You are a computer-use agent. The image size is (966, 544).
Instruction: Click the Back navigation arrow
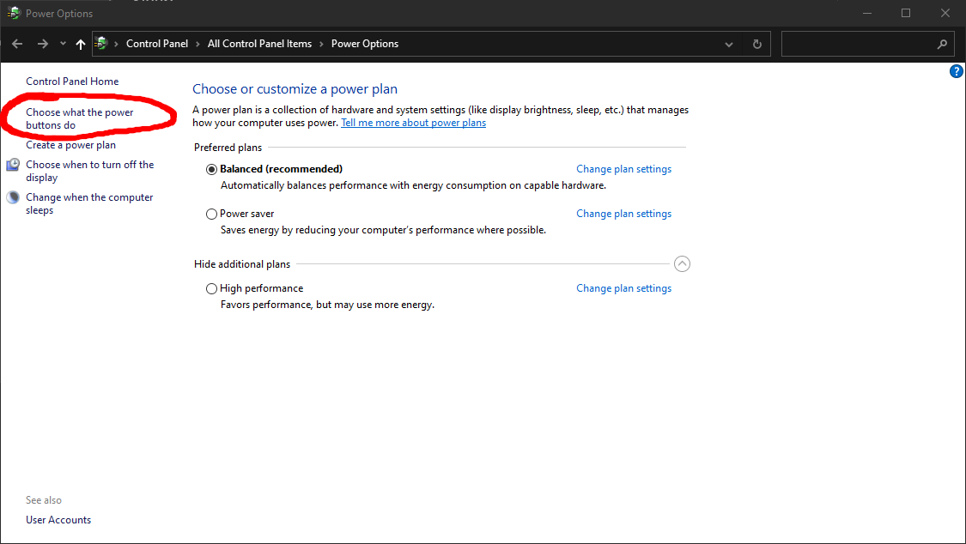coord(17,44)
